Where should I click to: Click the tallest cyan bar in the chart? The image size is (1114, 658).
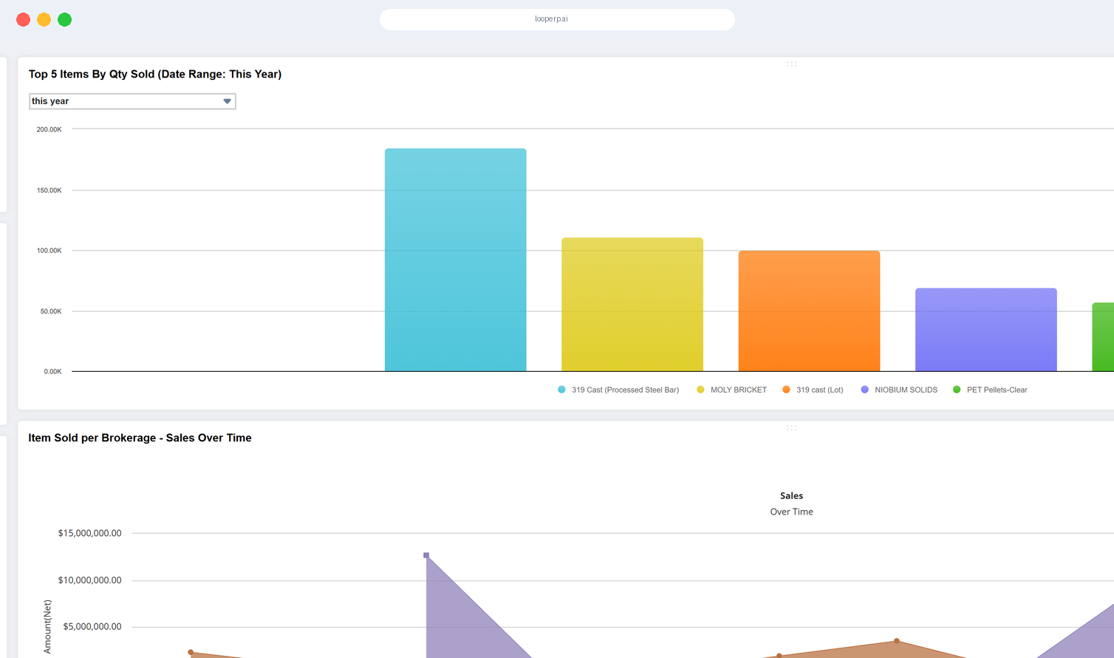456,260
